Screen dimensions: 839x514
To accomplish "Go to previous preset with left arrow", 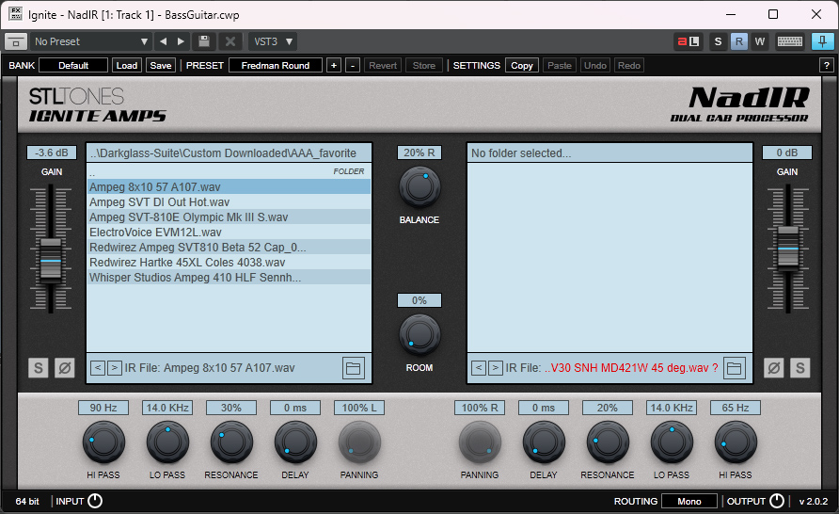I will [x=164, y=41].
